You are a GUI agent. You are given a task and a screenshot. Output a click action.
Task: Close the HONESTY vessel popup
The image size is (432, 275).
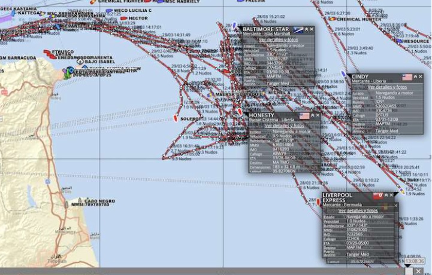(x=318, y=116)
